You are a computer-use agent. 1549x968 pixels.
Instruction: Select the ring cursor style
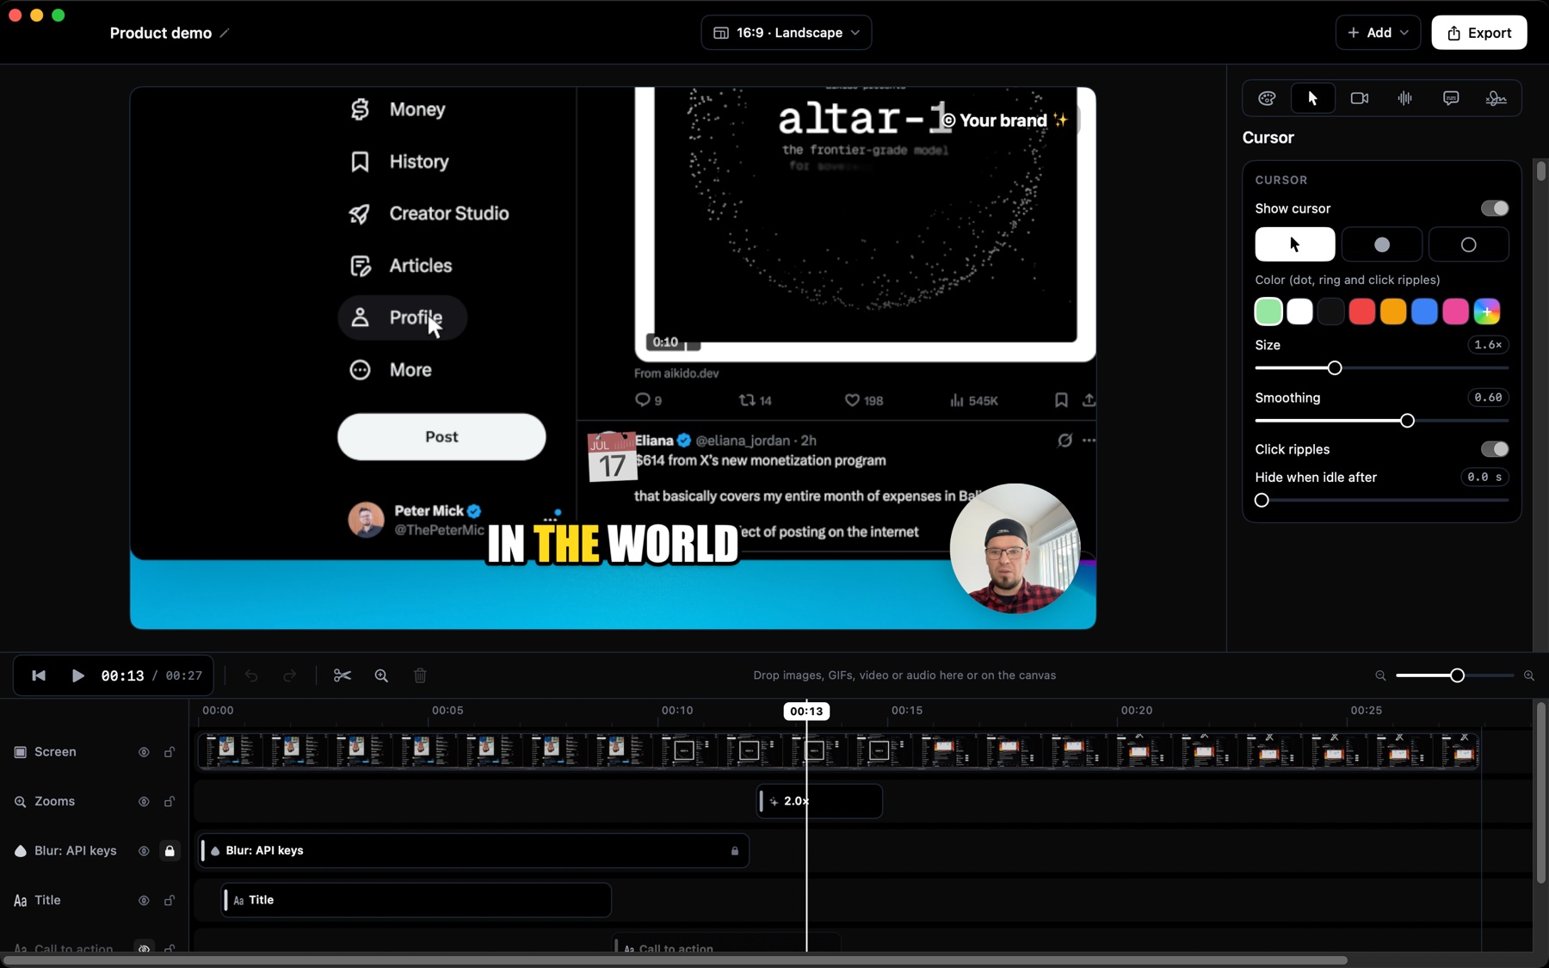point(1469,244)
